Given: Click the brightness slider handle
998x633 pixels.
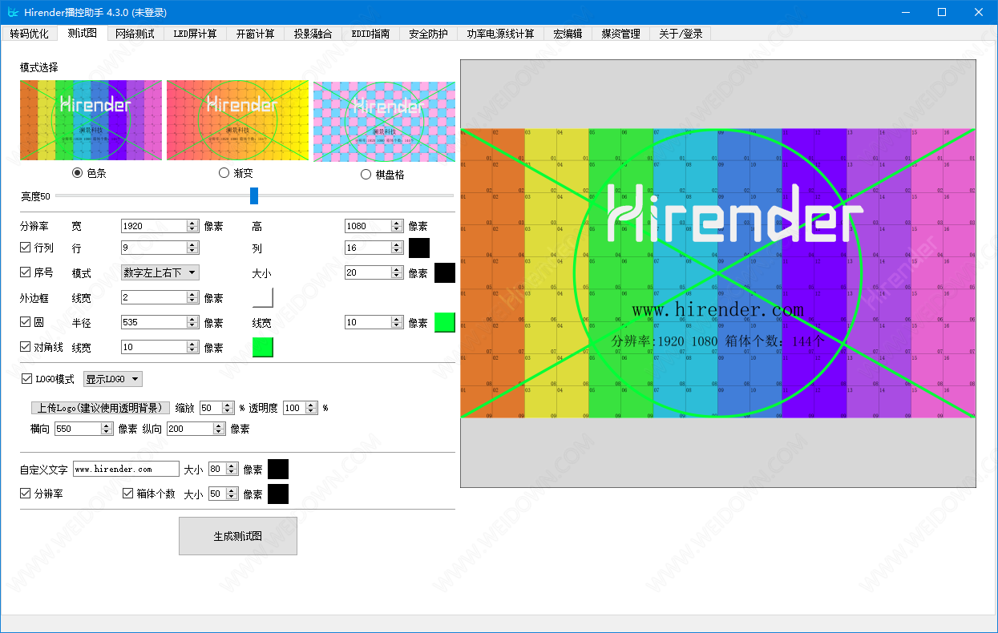Looking at the screenshot, I should click(254, 196).
